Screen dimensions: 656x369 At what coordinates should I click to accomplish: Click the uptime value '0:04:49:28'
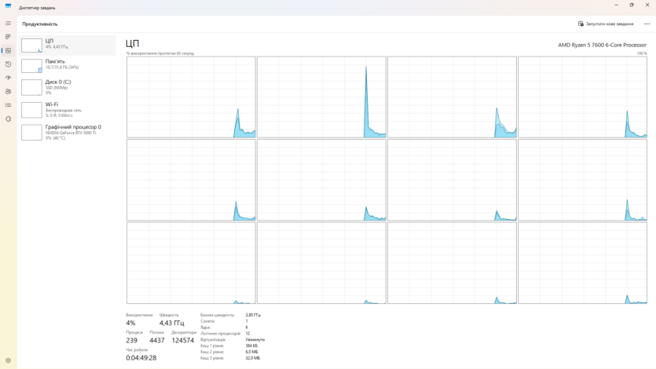(141, 358)
